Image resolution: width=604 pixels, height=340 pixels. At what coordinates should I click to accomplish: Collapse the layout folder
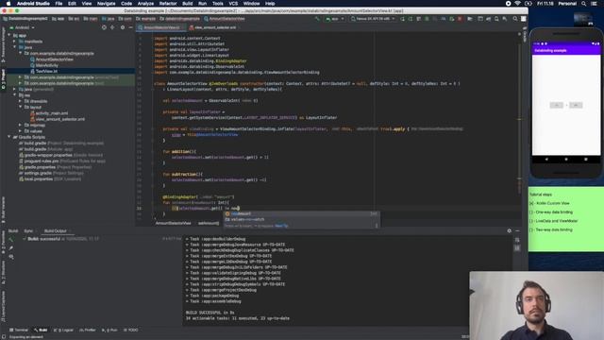pyautogui.click(x=20, y=107)
